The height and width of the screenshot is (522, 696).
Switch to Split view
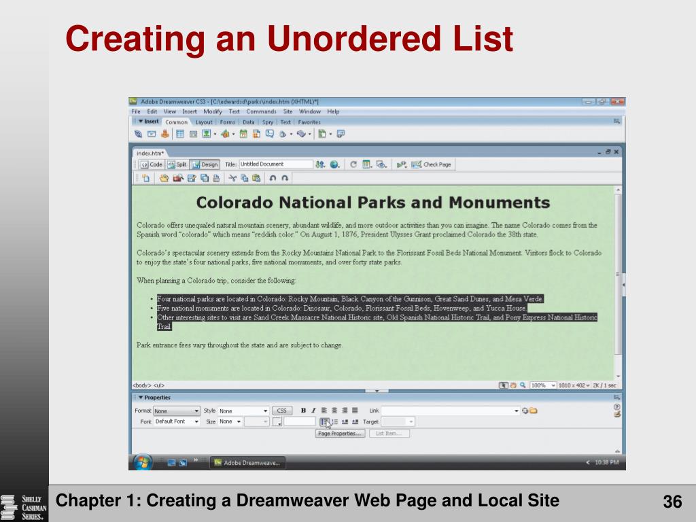[x=177, y=164]
